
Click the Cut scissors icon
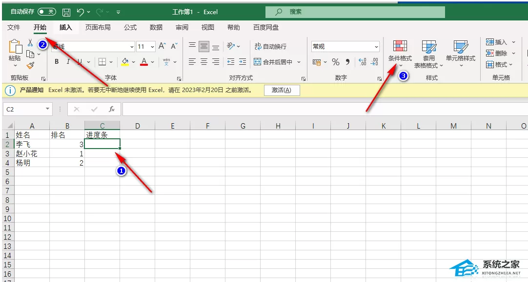tap(30, 43)
